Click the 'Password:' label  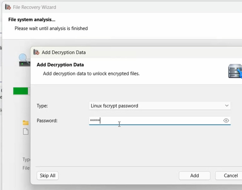47,120
